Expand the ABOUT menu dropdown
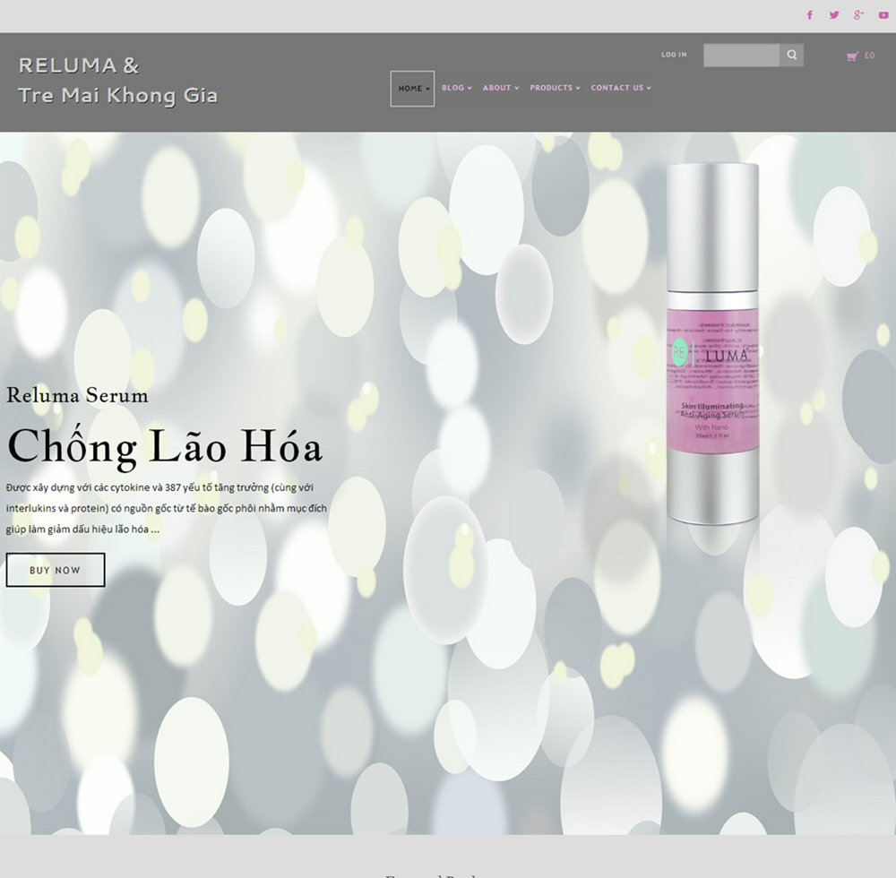The image size is (896, 878). [501, 88]
